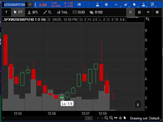Open the candlestick chart mode menu
The height and width of the screenshot is (122, 163).
pyautogui.click(x=126, y=5)
